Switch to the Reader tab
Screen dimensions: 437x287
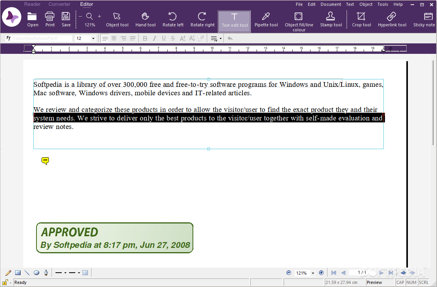click(32, 4)
